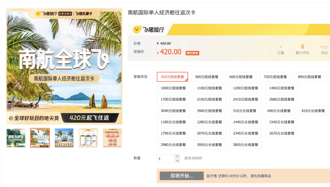Click the 套餐类型 label

pos(141,77)
